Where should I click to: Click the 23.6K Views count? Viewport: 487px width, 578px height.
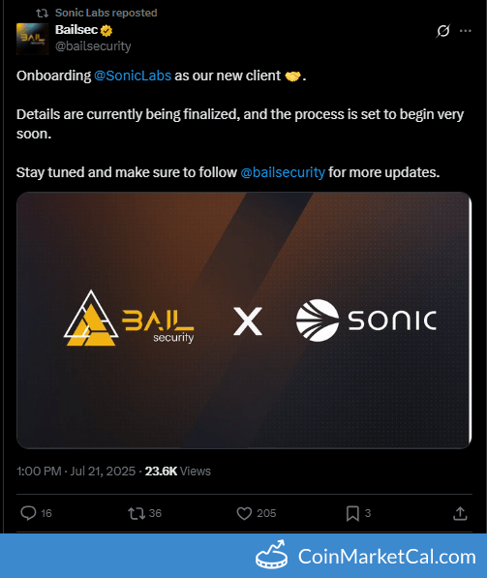point(178,472)
